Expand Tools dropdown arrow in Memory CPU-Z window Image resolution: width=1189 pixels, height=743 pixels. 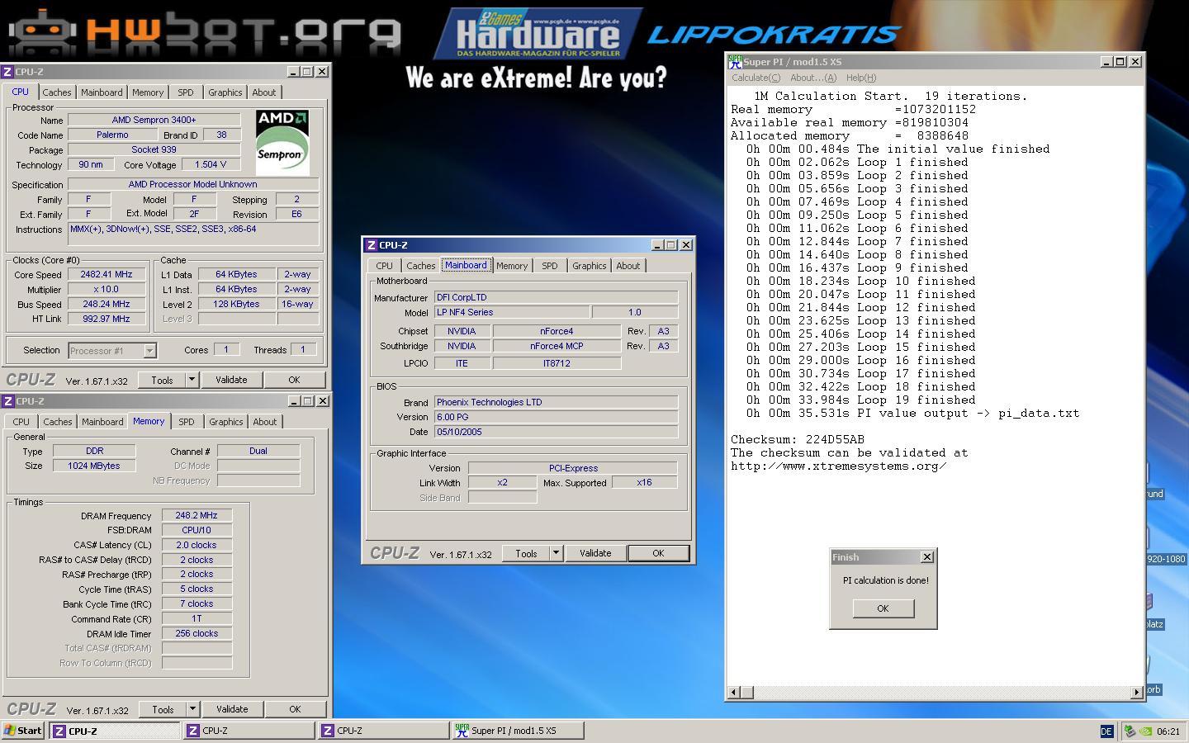coord(192,709)
